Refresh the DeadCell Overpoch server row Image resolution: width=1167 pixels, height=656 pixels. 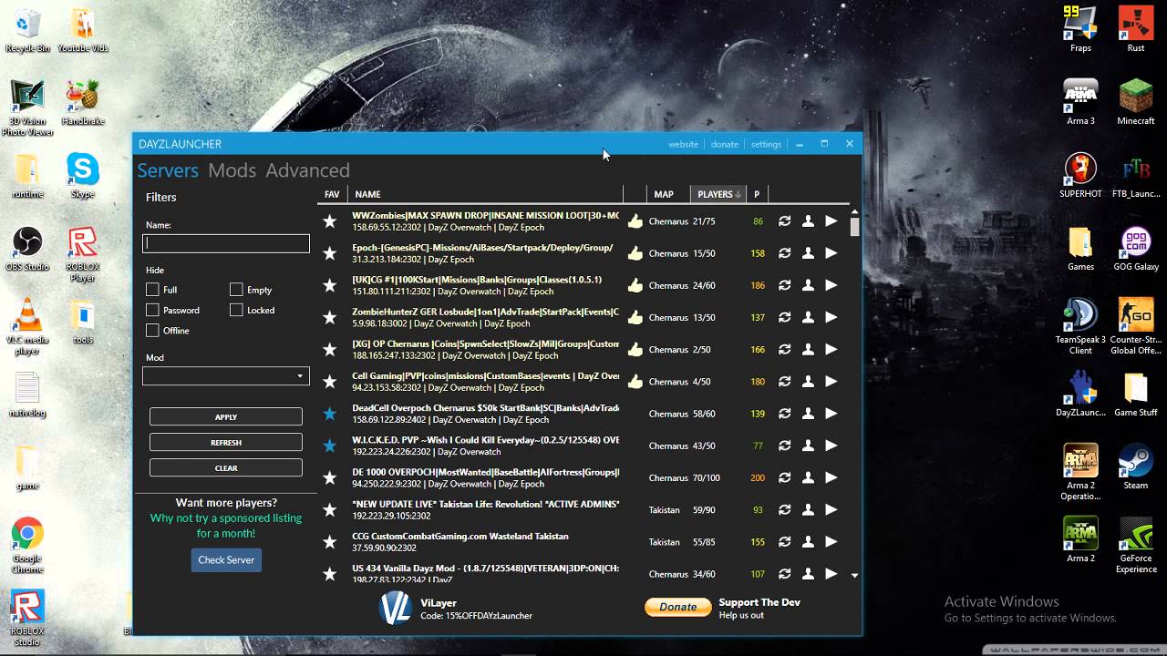tap(784, 414)
